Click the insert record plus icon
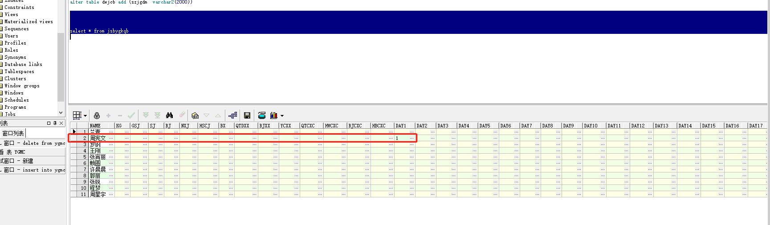This screenshot has height=225, width=770. click(108, 115)
